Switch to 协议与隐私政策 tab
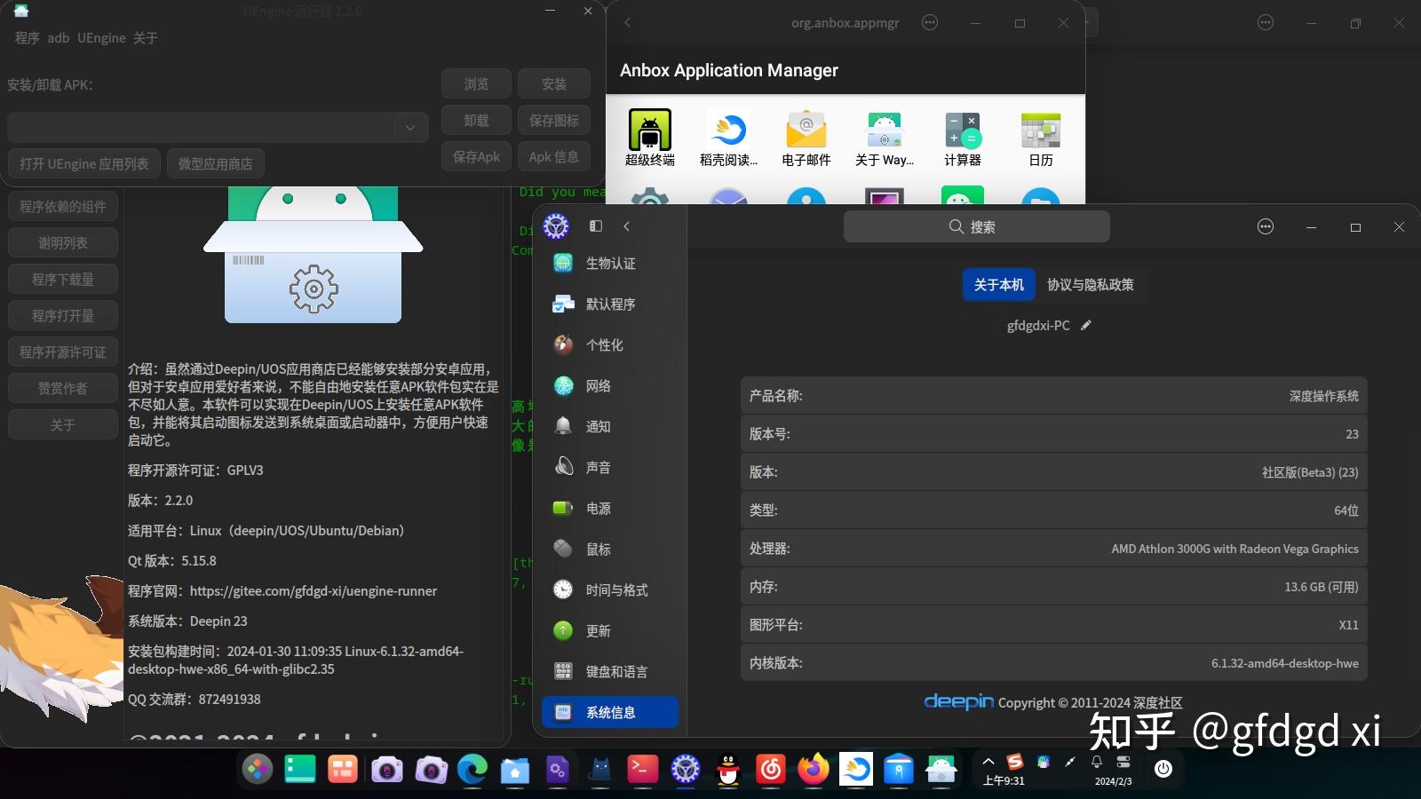 click(x=1091, y=285)
